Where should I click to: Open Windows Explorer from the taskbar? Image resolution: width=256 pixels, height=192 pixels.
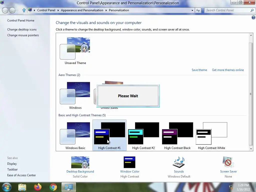(x=22, y=187)
